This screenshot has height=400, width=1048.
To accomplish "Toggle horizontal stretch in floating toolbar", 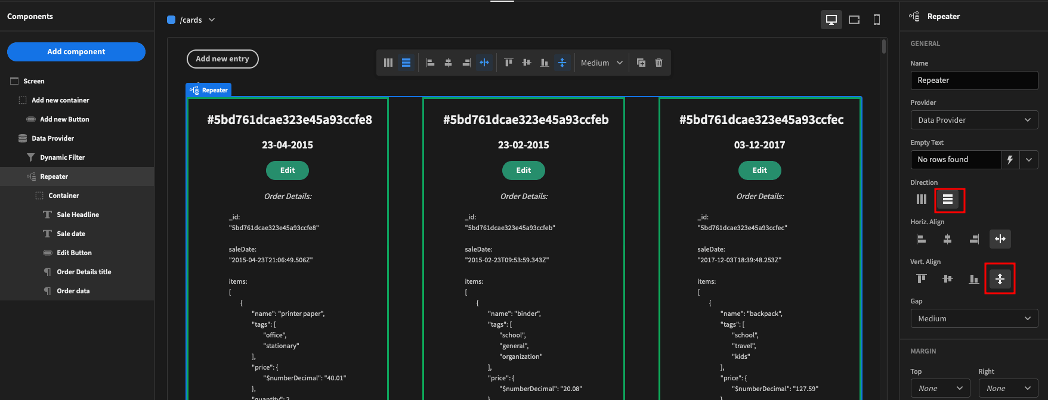I will 484,63.
